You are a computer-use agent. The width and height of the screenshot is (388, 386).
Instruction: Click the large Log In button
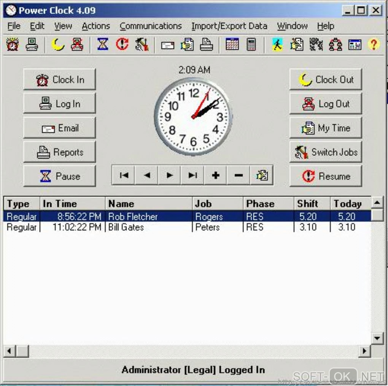tap(59, 103)
